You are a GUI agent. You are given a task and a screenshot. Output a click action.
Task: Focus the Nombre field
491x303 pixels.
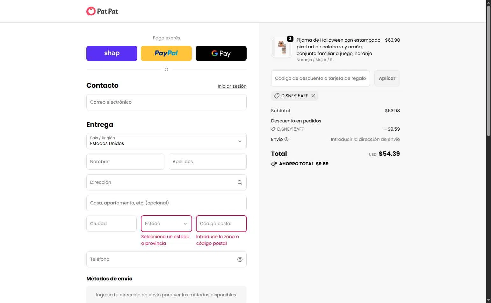(125, 162)
